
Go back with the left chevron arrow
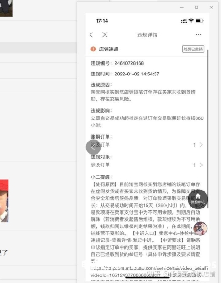pos(91,35)
